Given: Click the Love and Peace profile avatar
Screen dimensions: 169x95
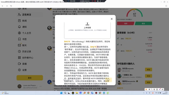Looking at the screenshot, I should pos(20,86).
